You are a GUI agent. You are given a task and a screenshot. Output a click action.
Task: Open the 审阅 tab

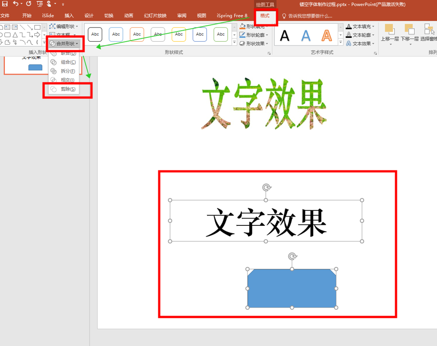(x=182, y=16)
